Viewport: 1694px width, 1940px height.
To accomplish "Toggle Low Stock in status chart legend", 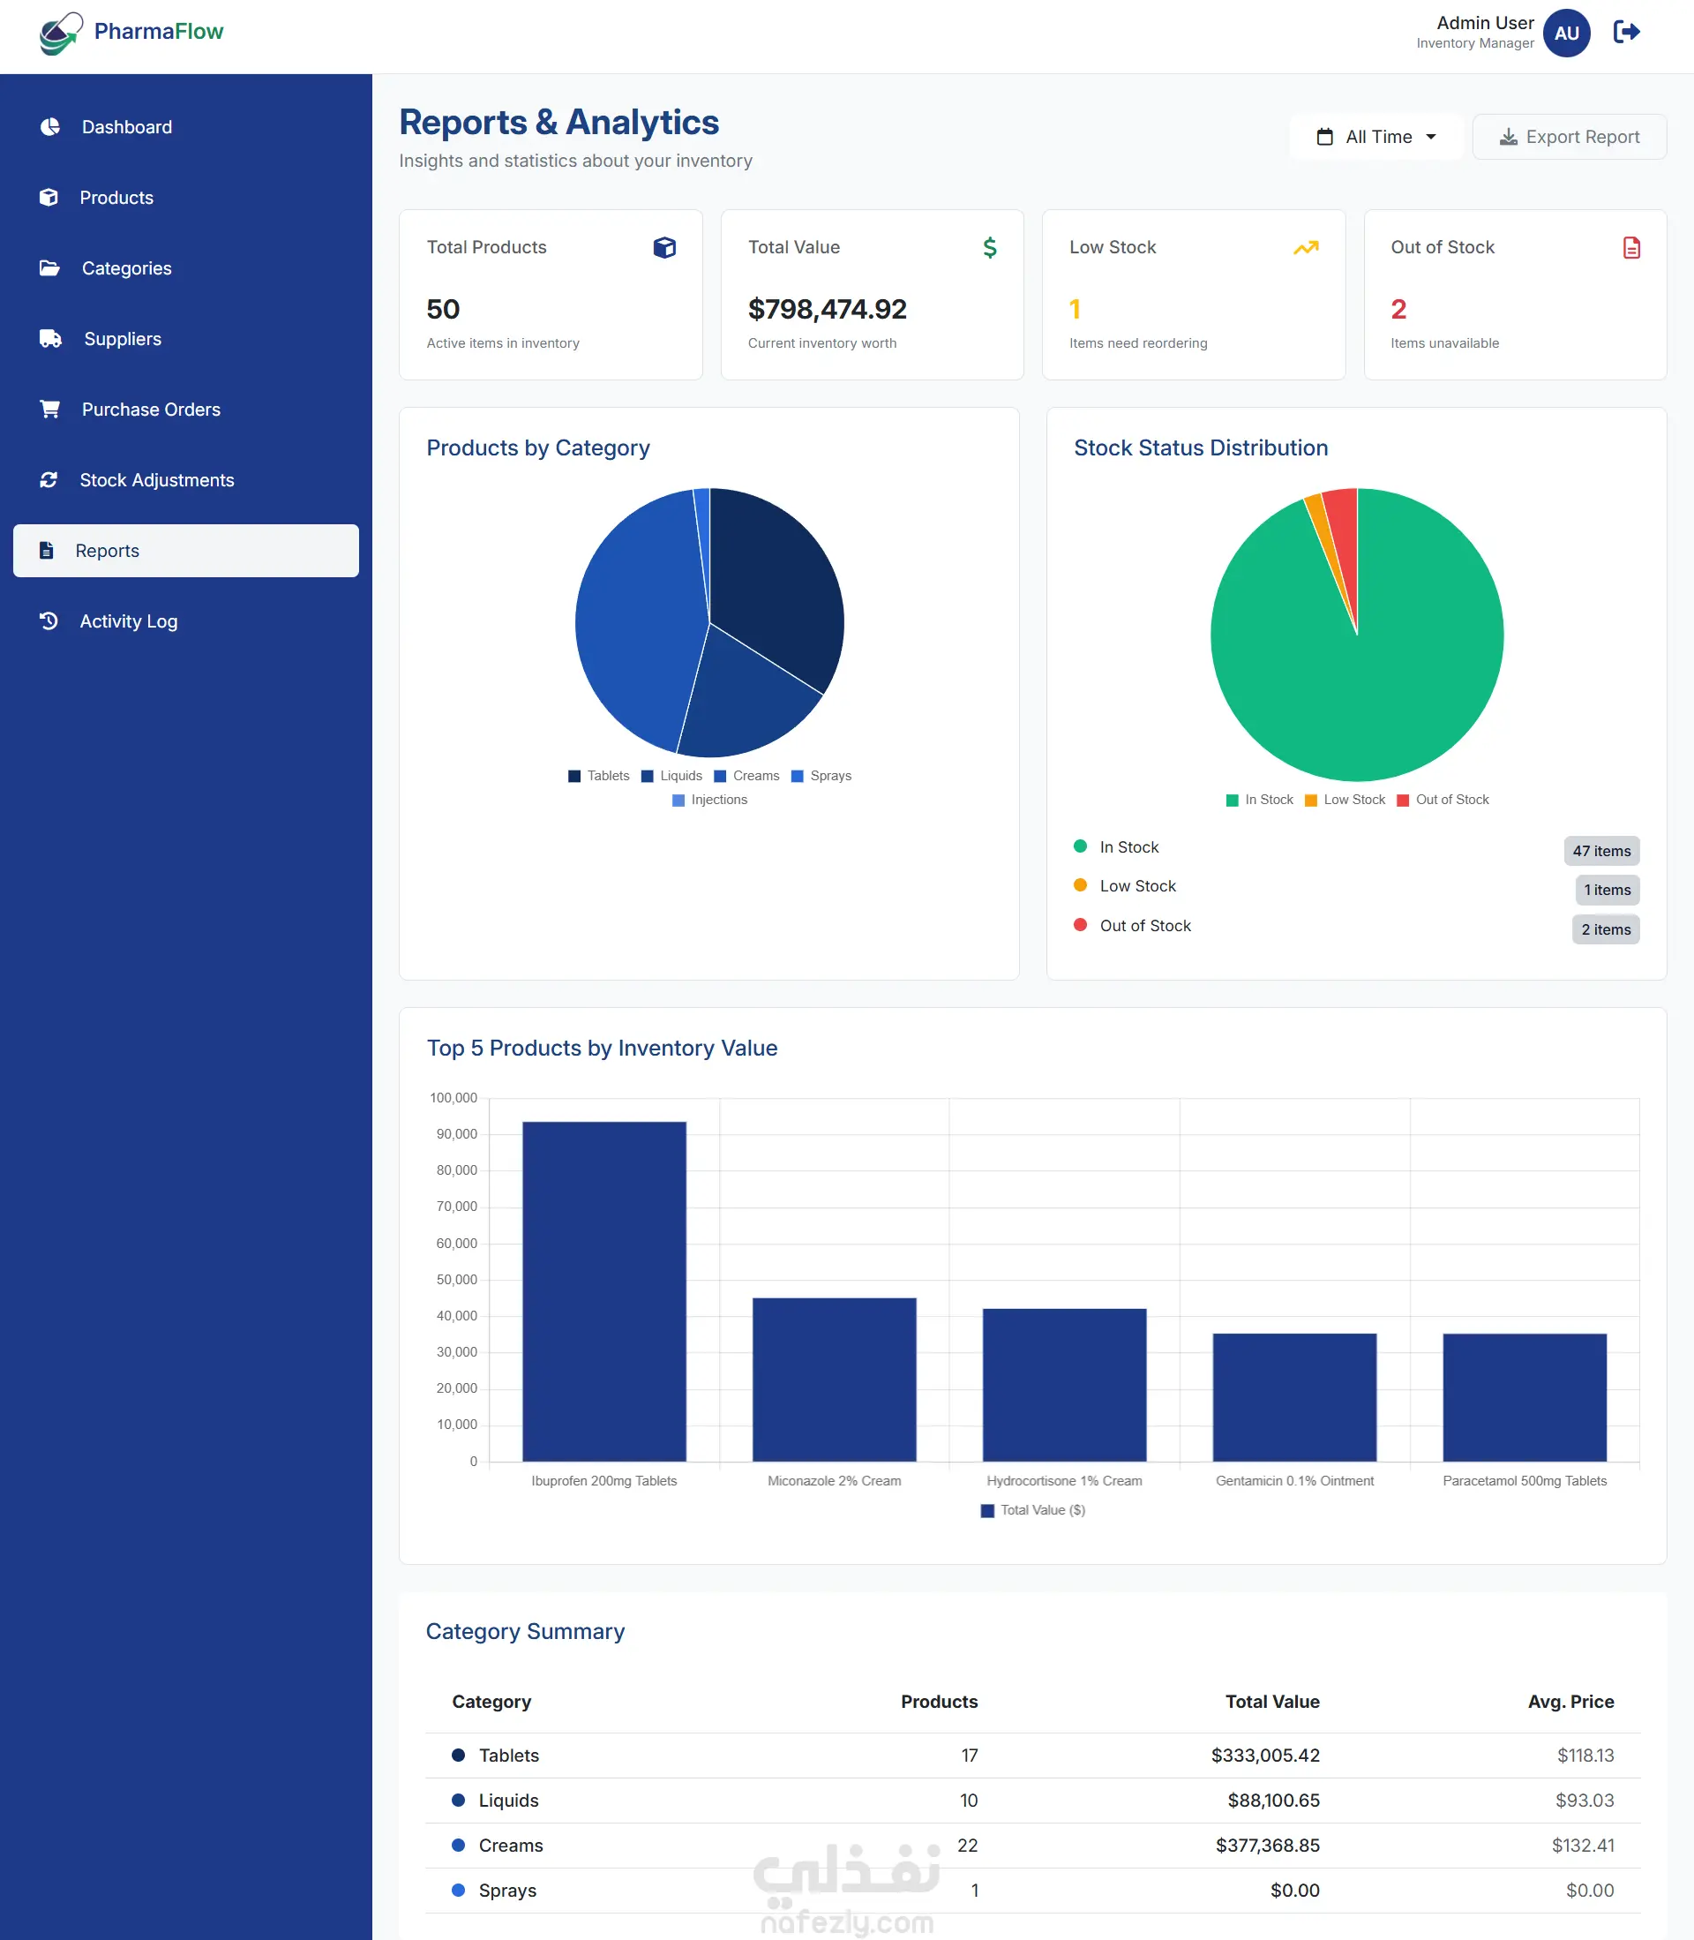I will [1345, 800].
